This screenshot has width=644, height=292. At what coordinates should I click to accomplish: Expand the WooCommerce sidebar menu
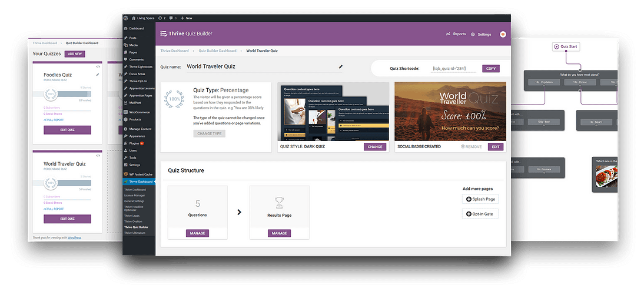point(139,111)
